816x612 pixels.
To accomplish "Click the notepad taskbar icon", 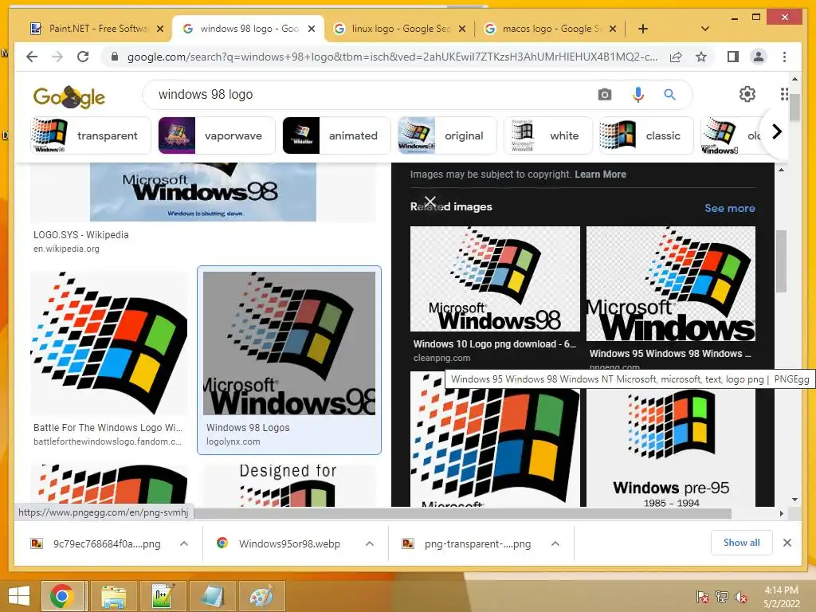I will coord(212,596).
